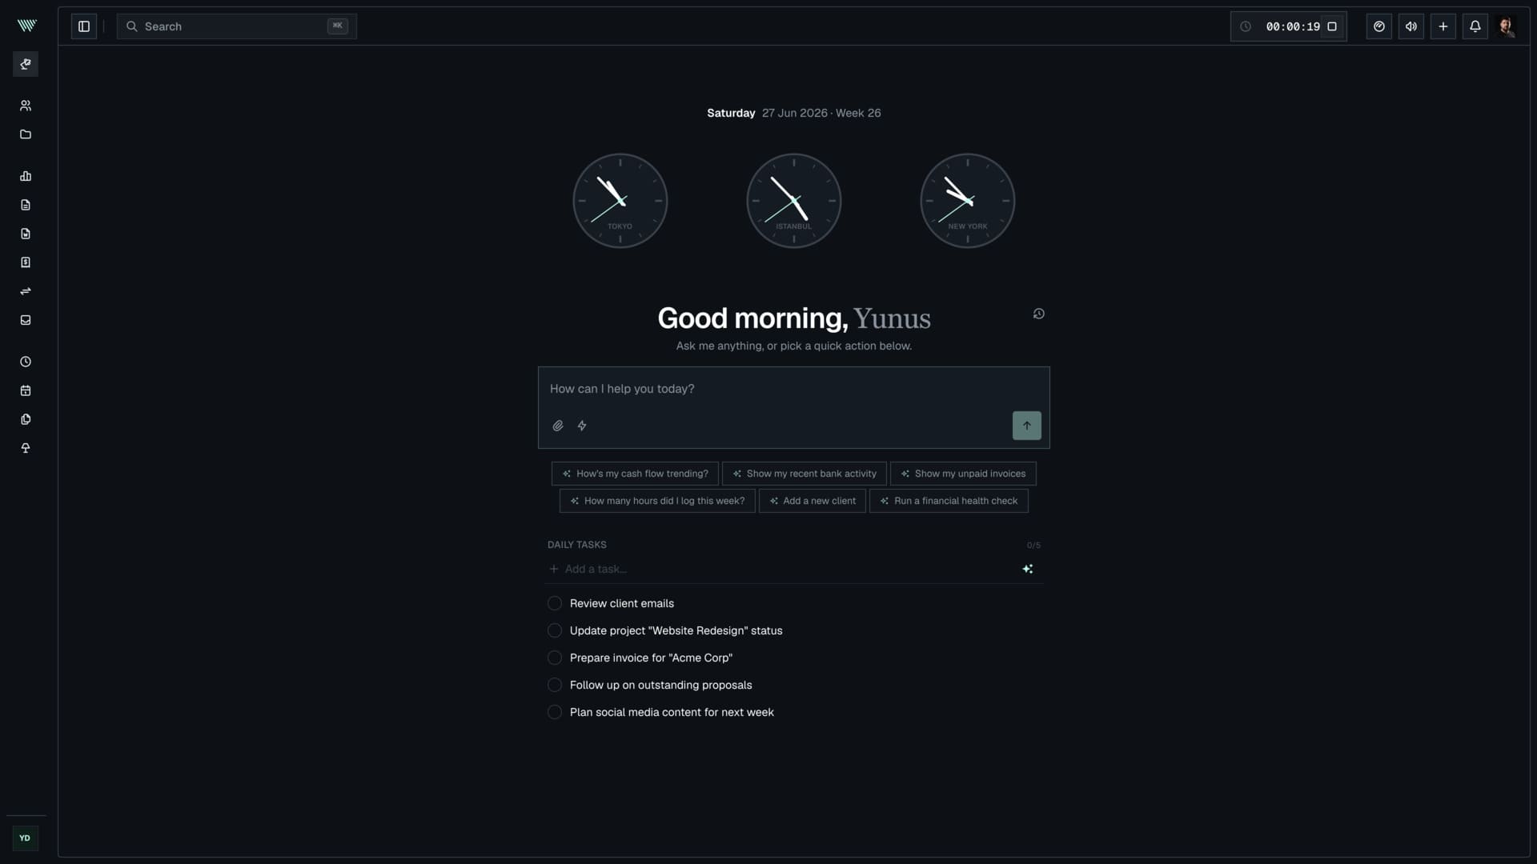Stop the running timer with square button
This screenshot has height=864, width=1537.
tap(1332, 26)
